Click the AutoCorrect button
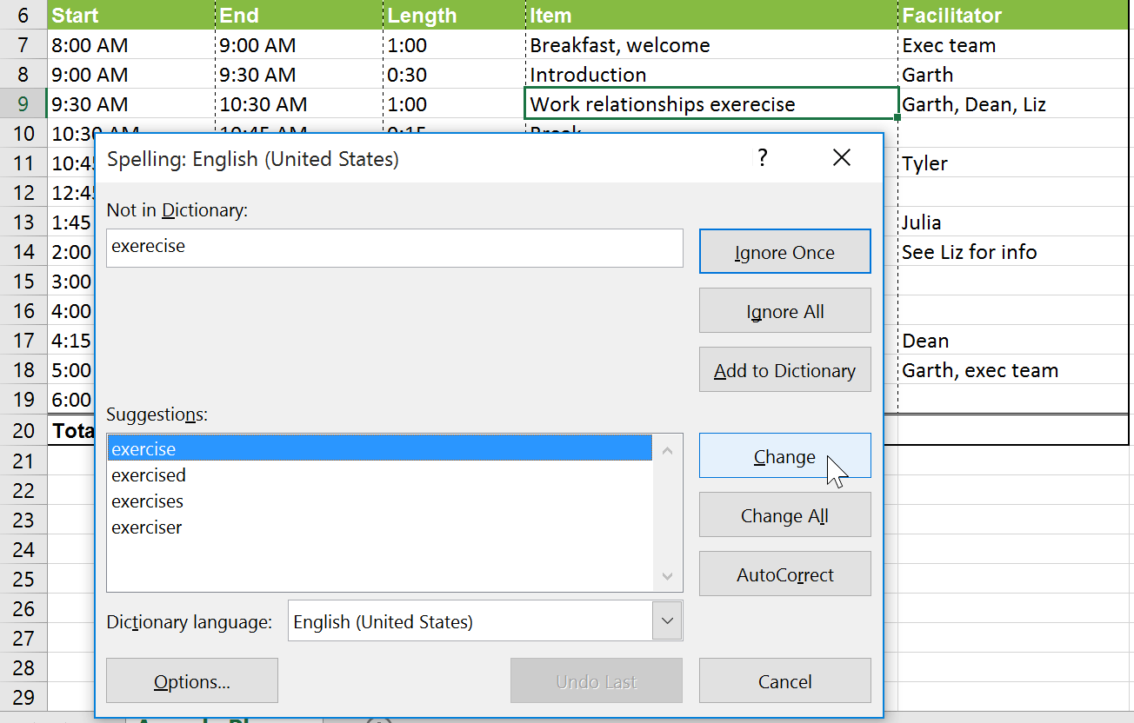The width and height of the screenshot is (1134, 723). pyautogui.click(x=784, y=574)
